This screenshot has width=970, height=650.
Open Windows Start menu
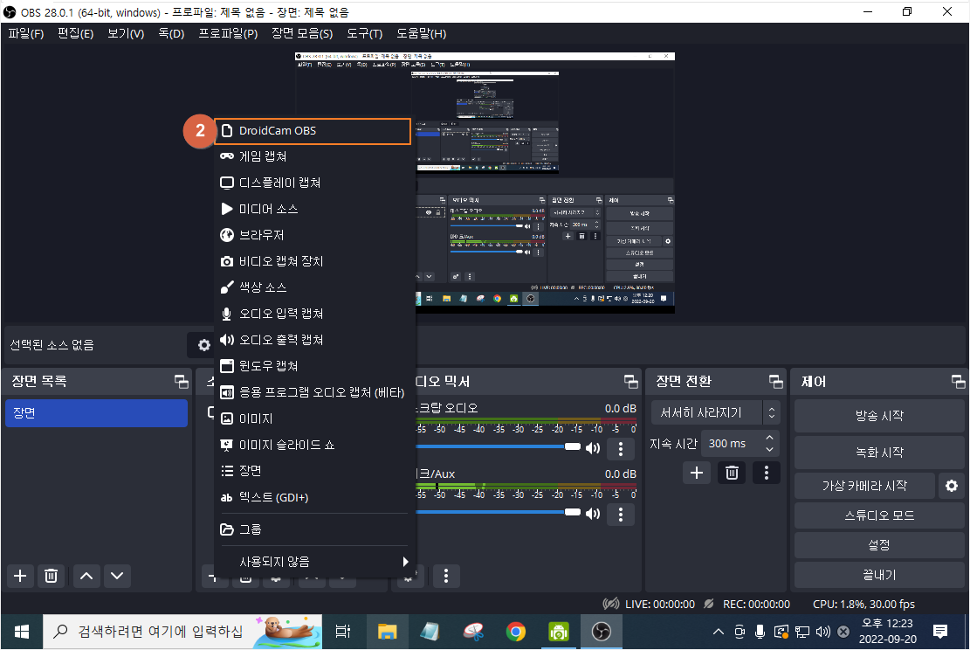point(22,632)
